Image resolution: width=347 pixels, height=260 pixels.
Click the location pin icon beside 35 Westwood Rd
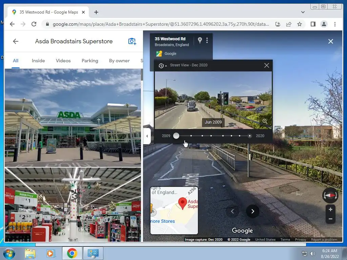coord(200,40)
